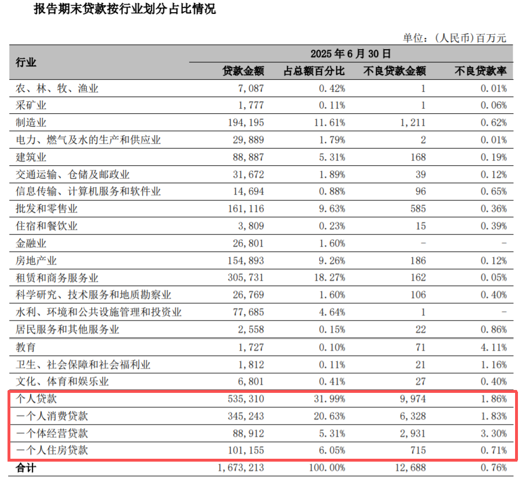The image size is (522, 483).
Task: Select the 批发和零售业 row label
Action: point(46,209)
